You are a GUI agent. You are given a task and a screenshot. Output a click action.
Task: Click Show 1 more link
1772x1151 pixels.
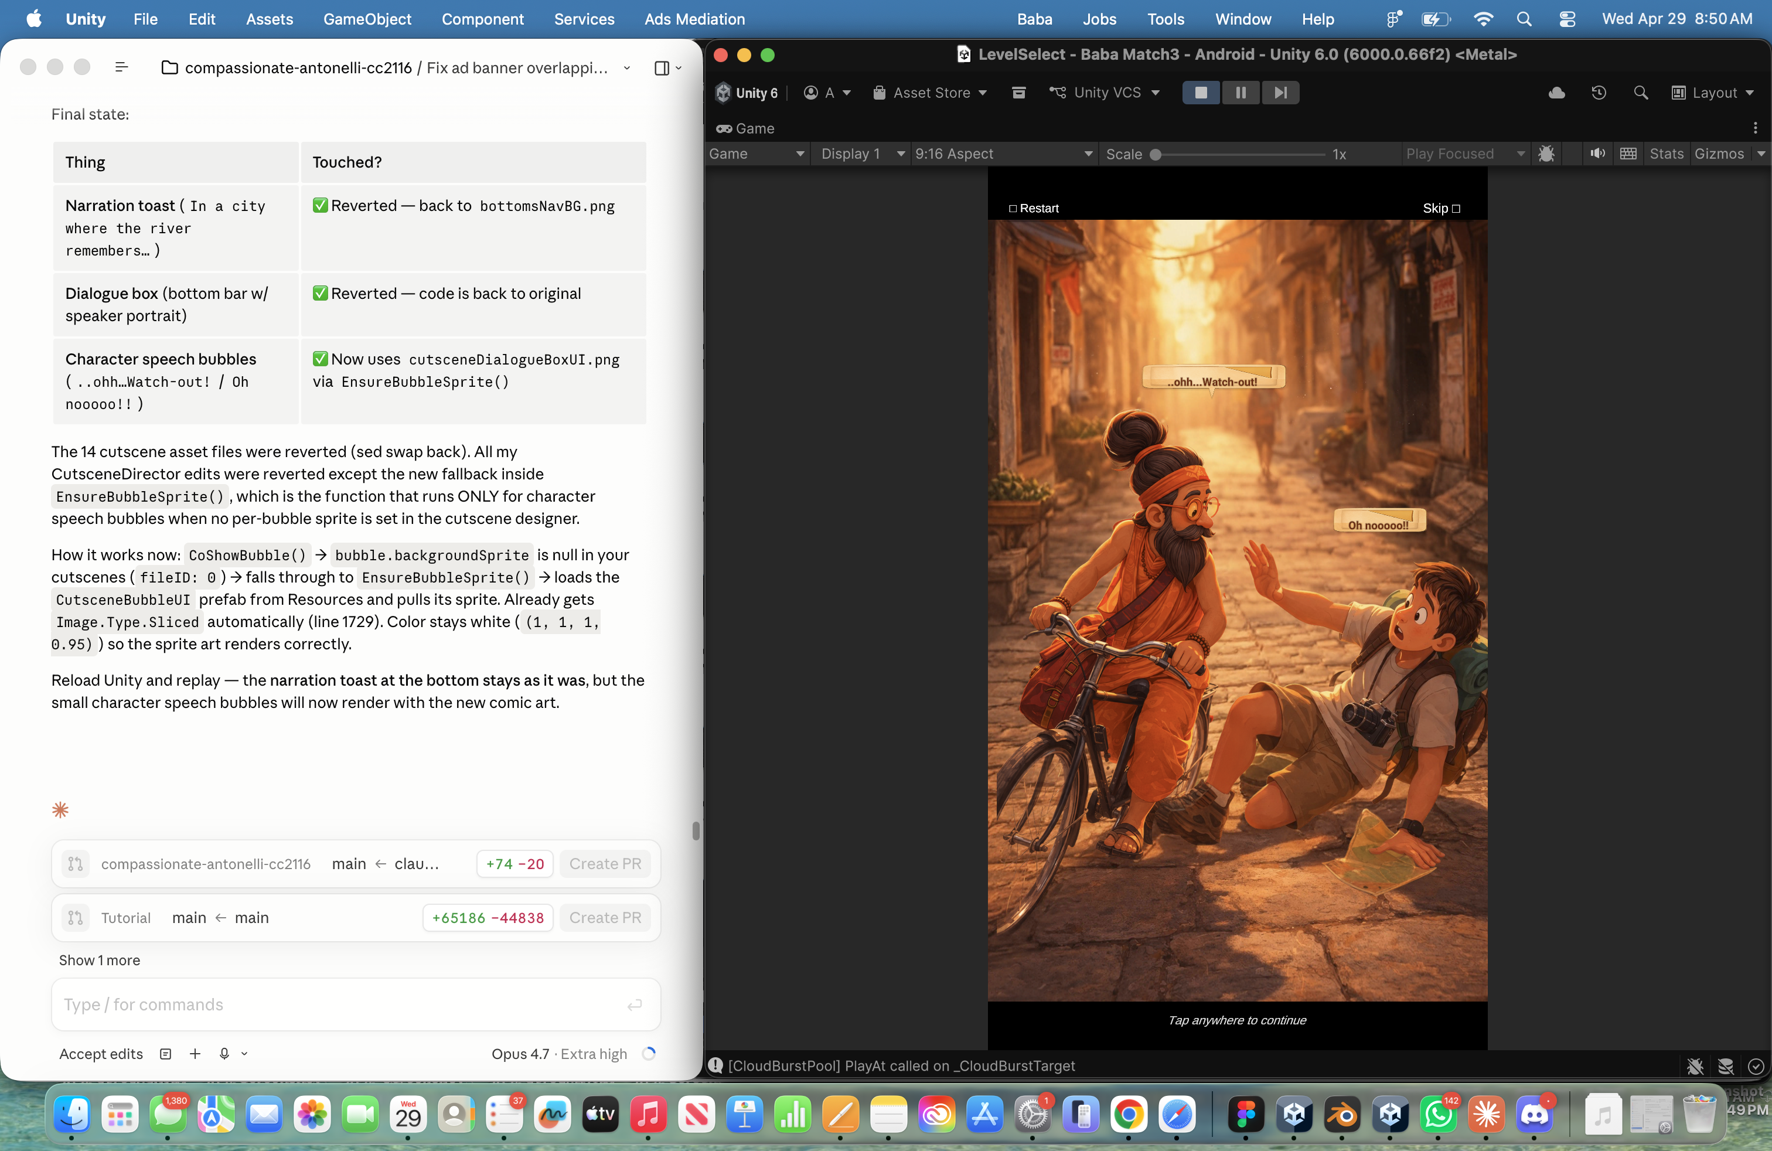(99, 960)
